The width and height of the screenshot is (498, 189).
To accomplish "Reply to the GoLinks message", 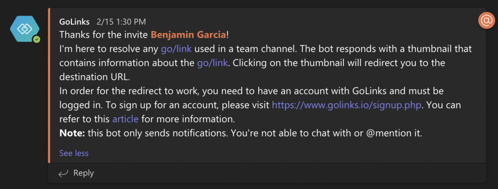I will click(76, 173).
